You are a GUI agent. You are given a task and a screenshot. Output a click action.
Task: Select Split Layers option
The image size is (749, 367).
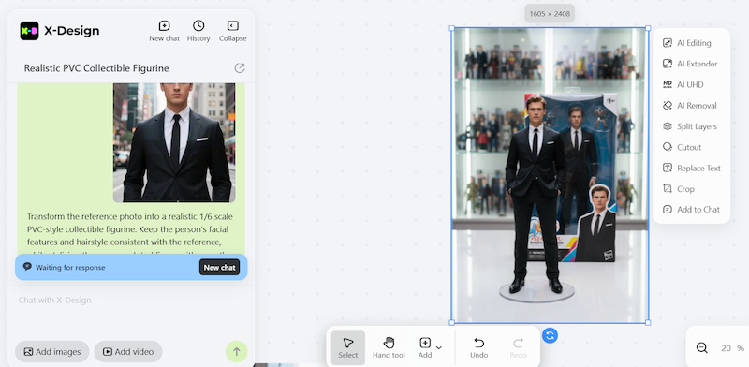pos(690,126)
